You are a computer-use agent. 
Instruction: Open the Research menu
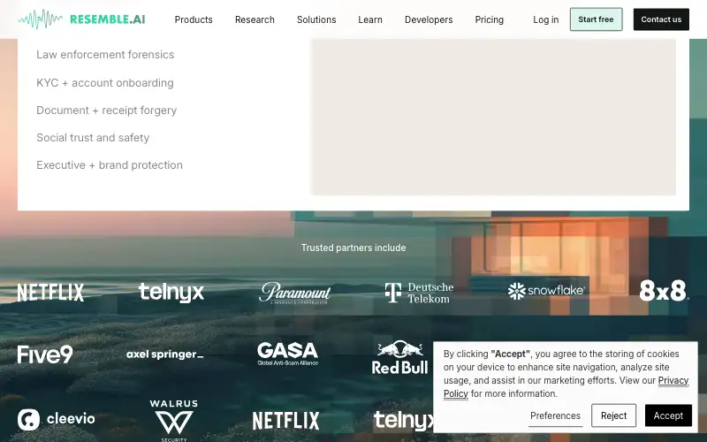click(x=255, y=19)
